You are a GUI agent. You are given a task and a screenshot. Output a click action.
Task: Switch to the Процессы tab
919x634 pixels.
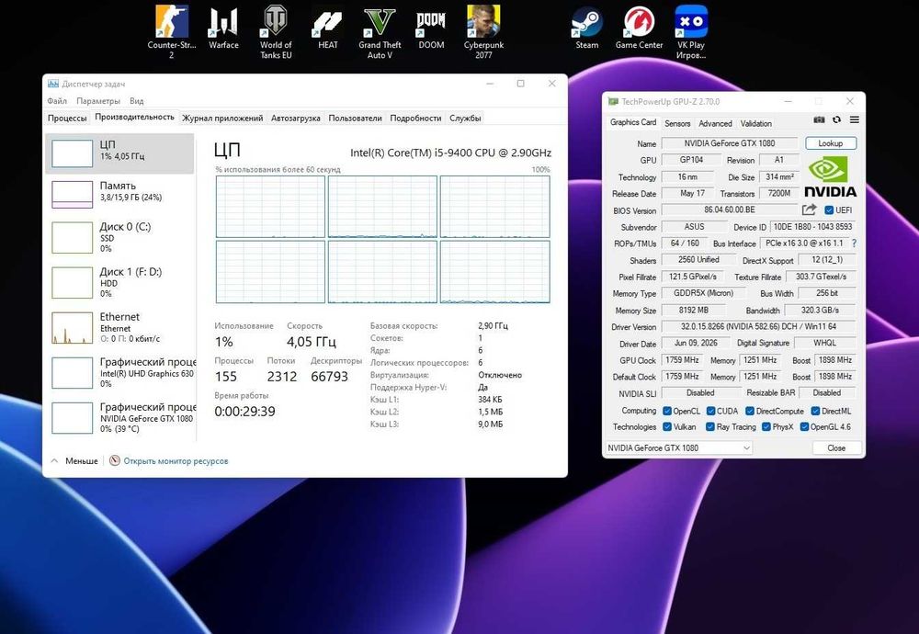tap(67, 118)
